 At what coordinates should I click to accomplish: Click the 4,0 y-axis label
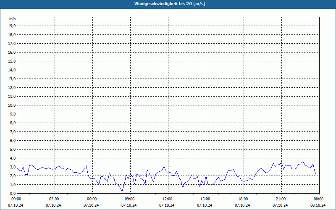point(13,158)
